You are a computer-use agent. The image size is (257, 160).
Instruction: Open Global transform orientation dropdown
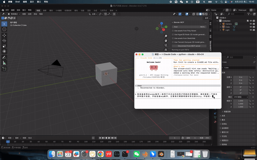coord(93,14)
